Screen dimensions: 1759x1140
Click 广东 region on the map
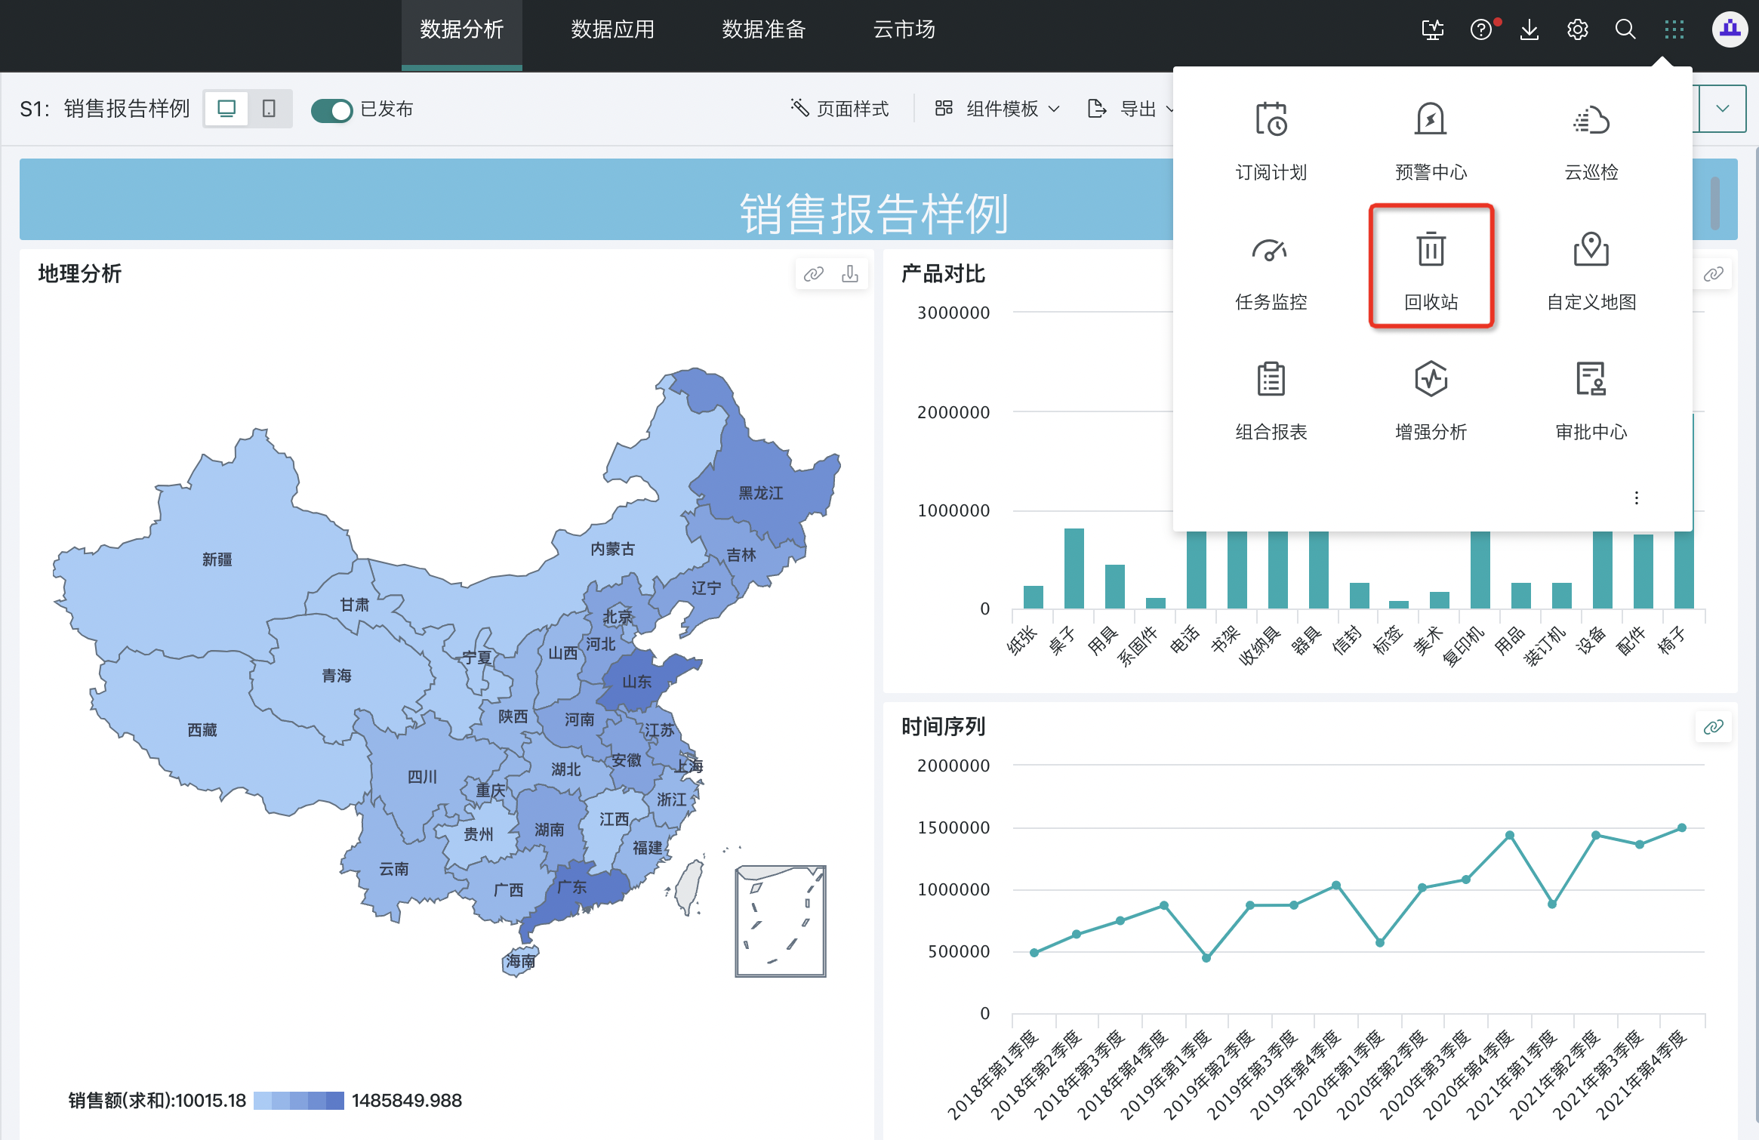(x=571, y=887)
